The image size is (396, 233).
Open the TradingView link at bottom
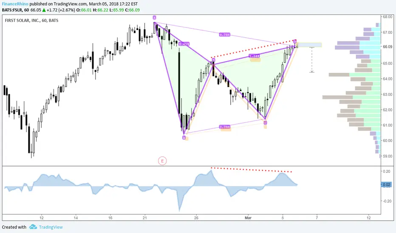pos(51,227)
